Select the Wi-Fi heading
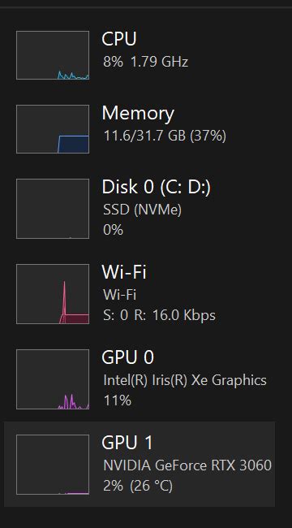Viewport: 292px width, 528px height. pyautogui.click(x=124, y=272)
